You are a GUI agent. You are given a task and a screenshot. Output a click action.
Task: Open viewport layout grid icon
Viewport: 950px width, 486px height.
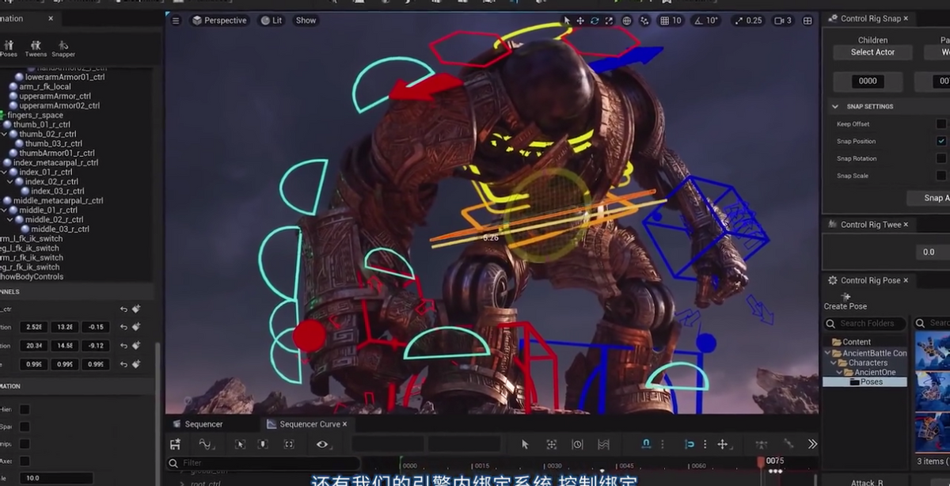point(807,21)
